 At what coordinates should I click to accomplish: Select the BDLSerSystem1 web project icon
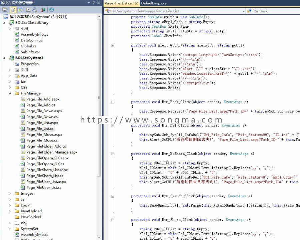point(11,58)
